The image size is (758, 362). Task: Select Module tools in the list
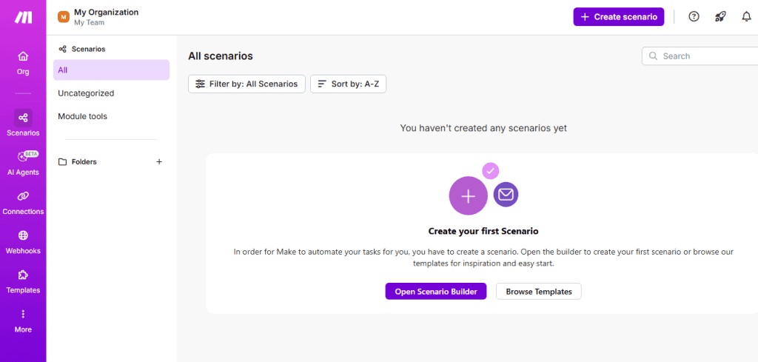(x=82, y=116)
